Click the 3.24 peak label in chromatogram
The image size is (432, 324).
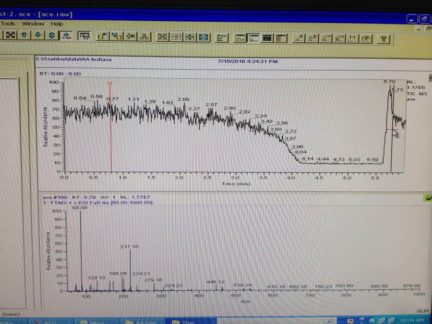pos(261,116)
